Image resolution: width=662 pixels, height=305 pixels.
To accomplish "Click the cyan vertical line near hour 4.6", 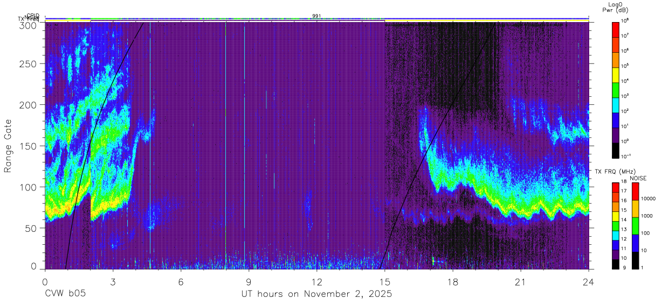I will pyautogui.click(x=150, y=145).
